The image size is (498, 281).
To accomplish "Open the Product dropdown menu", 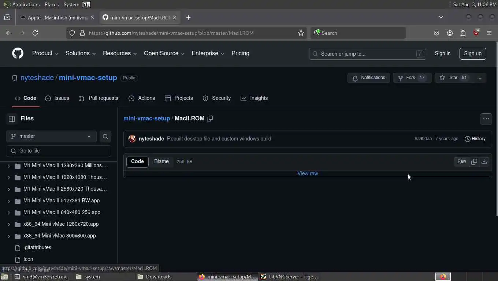I will pos(45,53).
